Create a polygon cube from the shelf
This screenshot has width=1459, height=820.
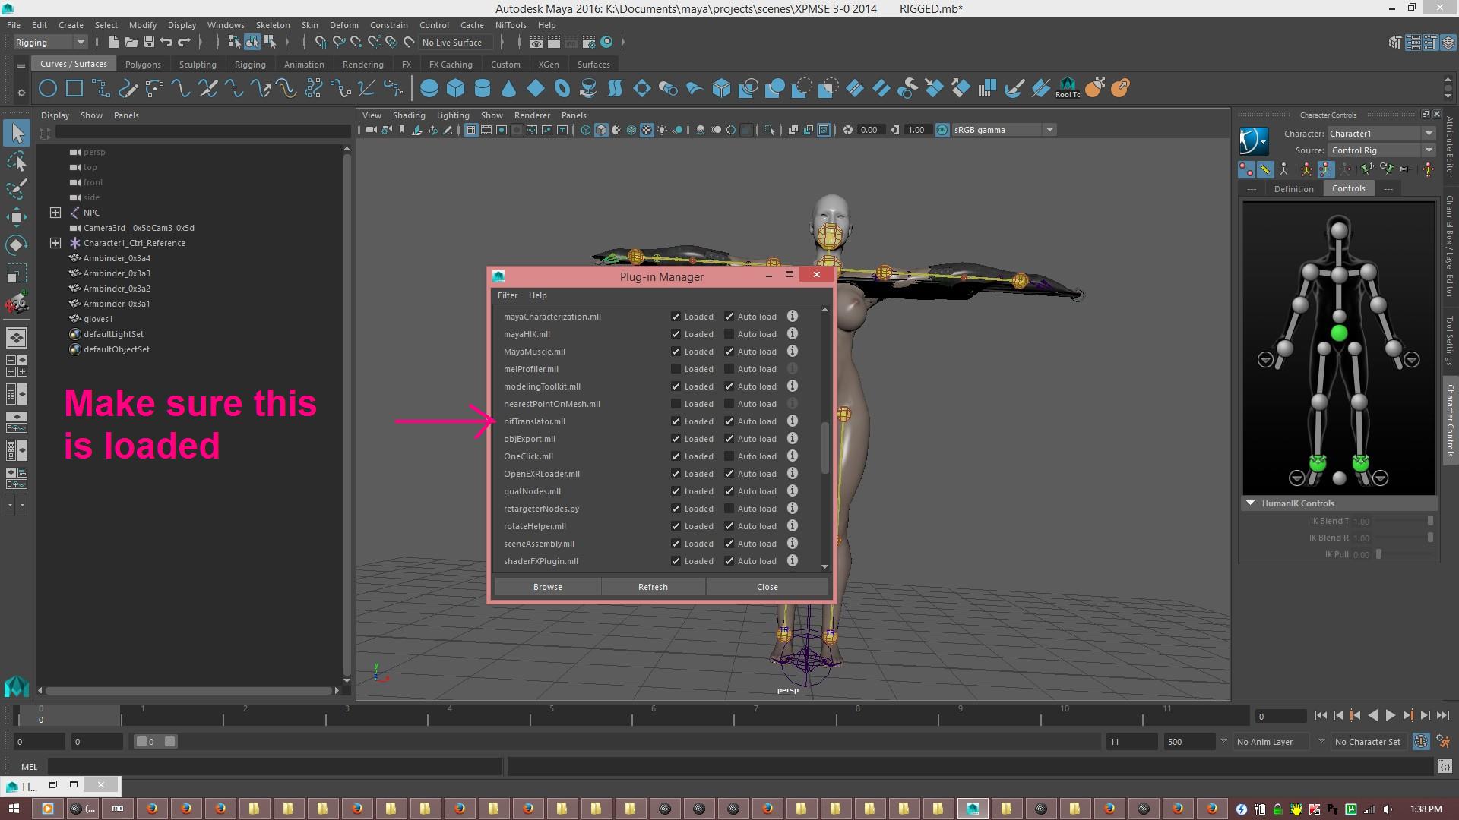tap(456, 89)
